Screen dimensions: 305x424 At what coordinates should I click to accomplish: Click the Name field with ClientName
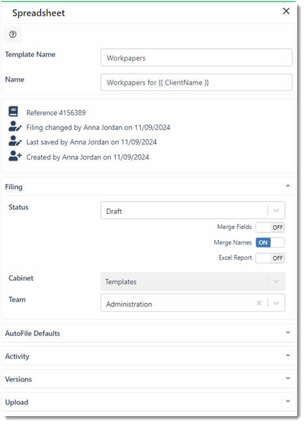pos(196,82)
